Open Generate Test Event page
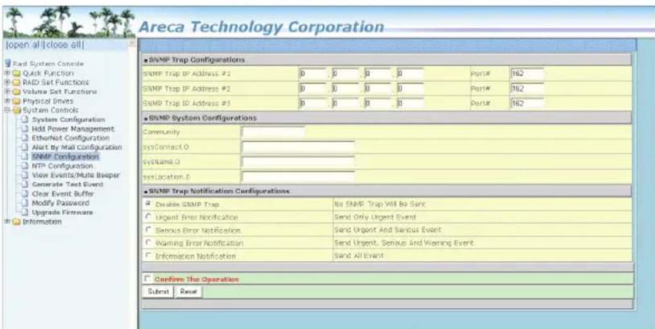Image resolution: width=655 pixels, height=329 pixels. [68, 185]
